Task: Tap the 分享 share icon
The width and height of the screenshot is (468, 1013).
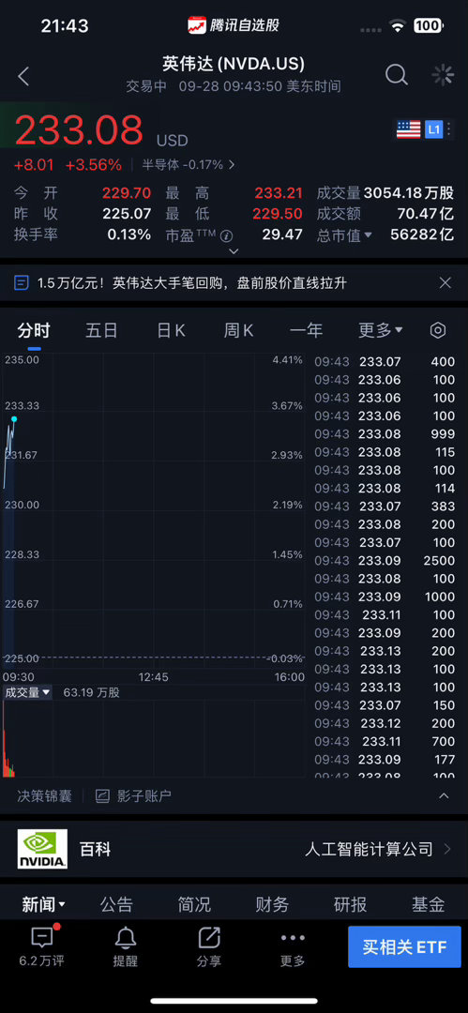Action: click(x=209, y=937)
